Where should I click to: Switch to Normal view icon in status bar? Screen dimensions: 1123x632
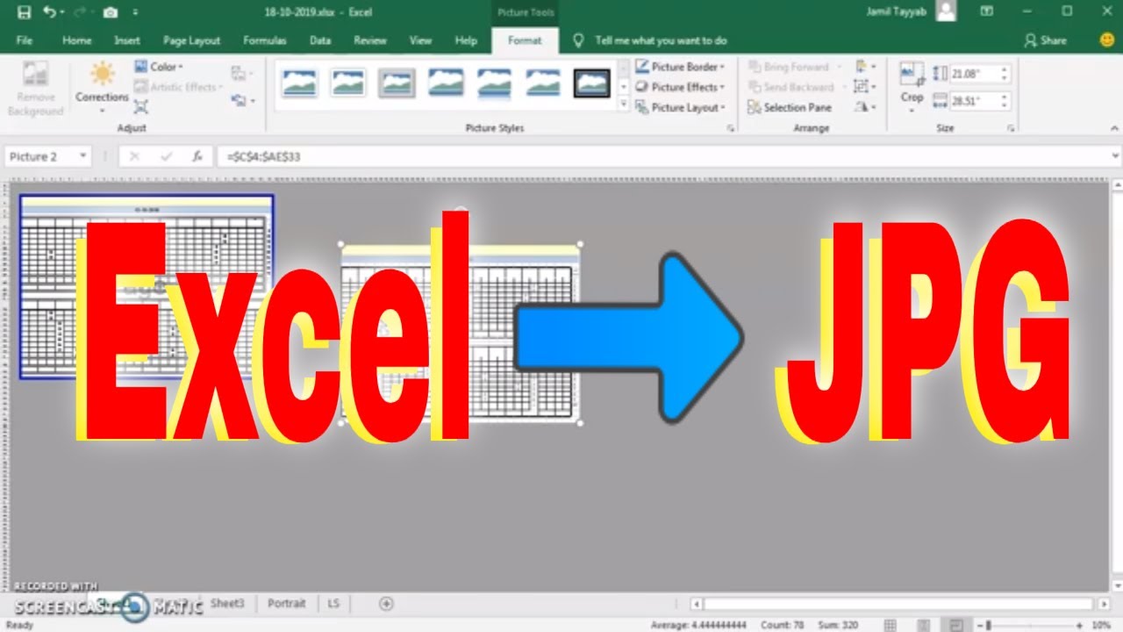tap(891, 625)
